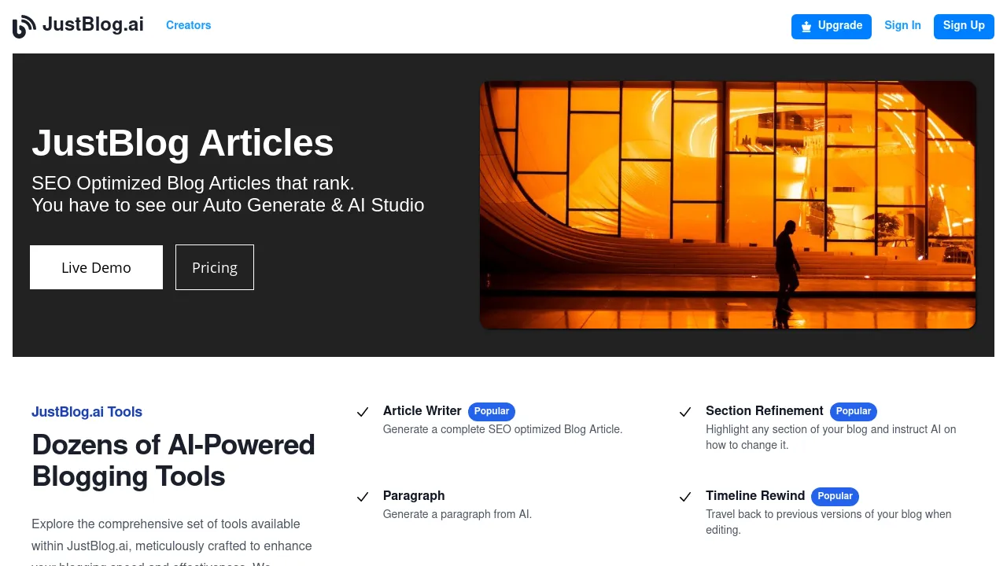The height and width of the screenshot is (566, 1007).
Task: Launch the Live Demo
Action: (96, 267)
